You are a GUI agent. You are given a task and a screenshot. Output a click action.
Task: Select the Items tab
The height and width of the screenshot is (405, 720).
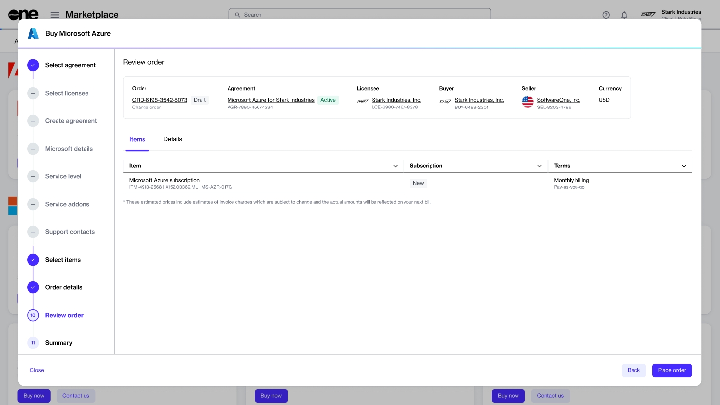[x=137, y=139]
